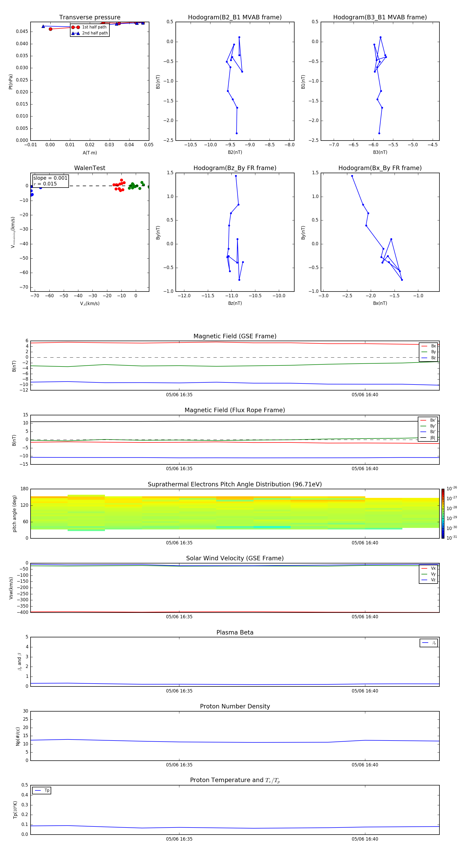Click the 'Vx' legend entry
470x862 pixels.
[x=428, y=568]
